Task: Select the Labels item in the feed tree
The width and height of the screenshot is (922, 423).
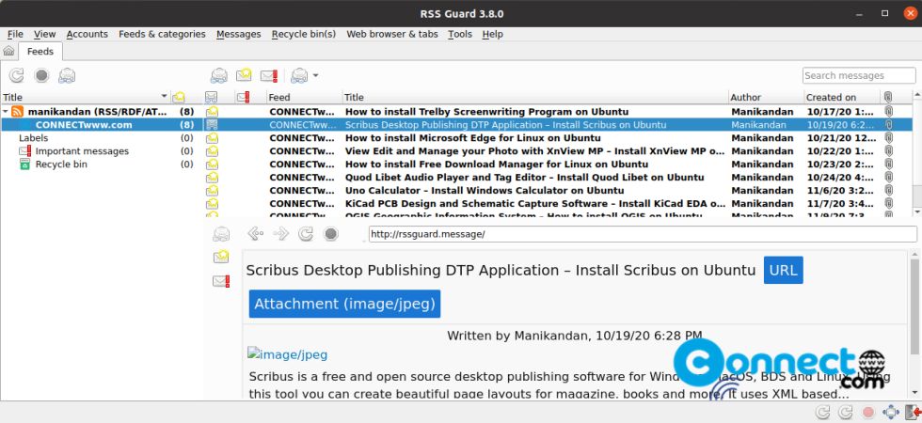Action: 34,138
